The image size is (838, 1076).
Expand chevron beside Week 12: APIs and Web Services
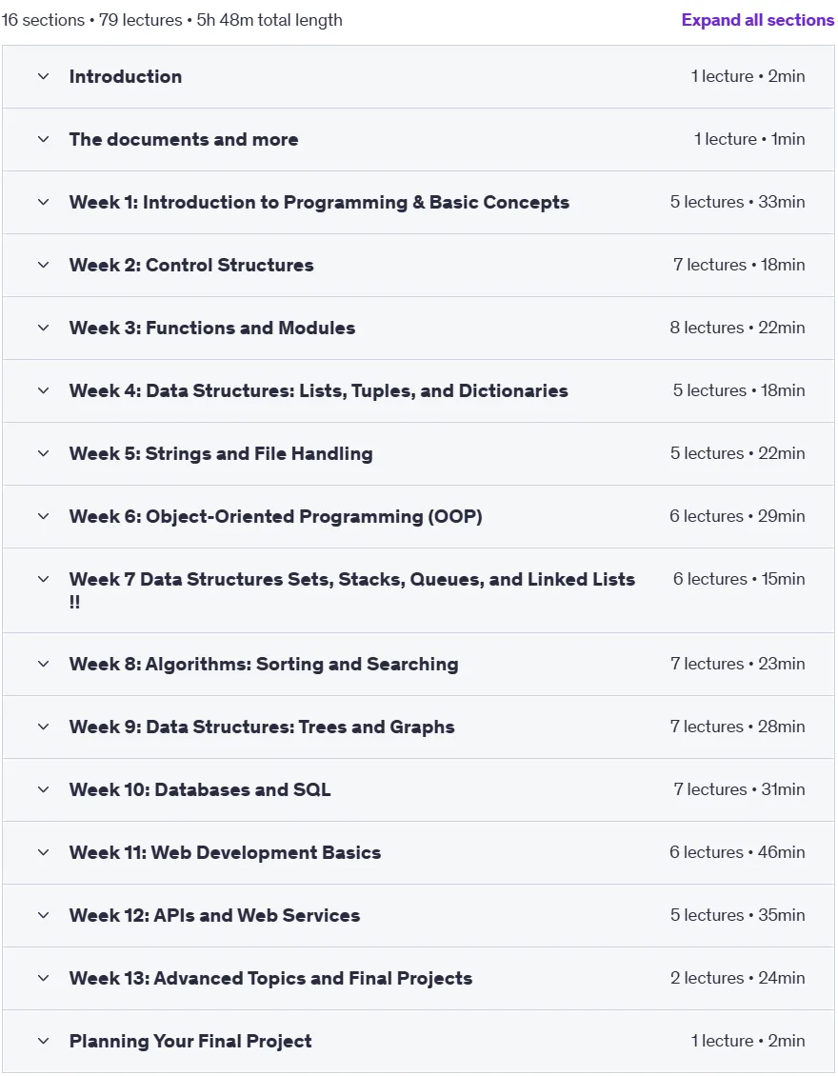(x=43, y=915)
